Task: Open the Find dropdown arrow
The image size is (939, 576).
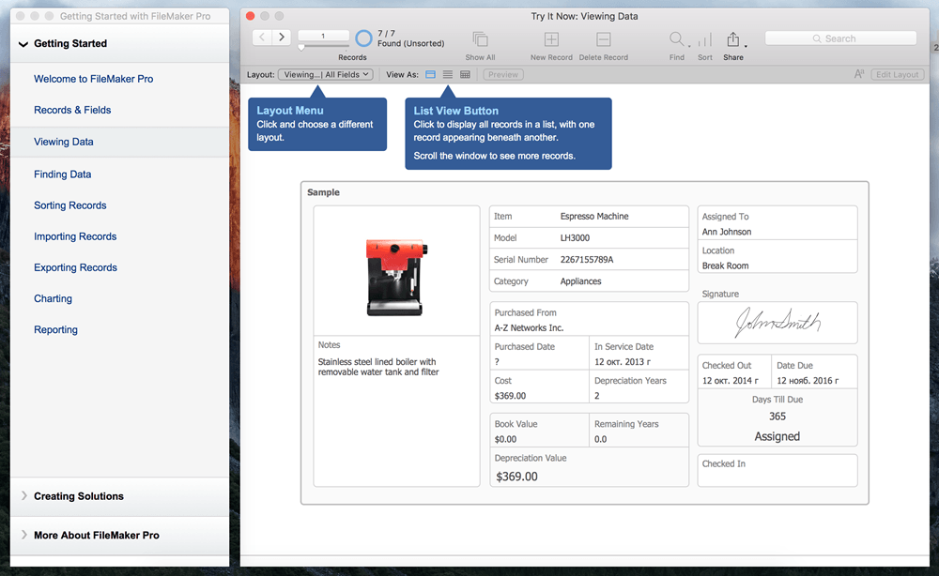Action: click(689, 46)
